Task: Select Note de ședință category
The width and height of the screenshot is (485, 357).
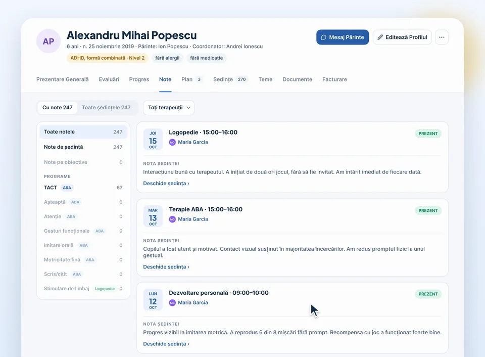Action: (83, 147)
